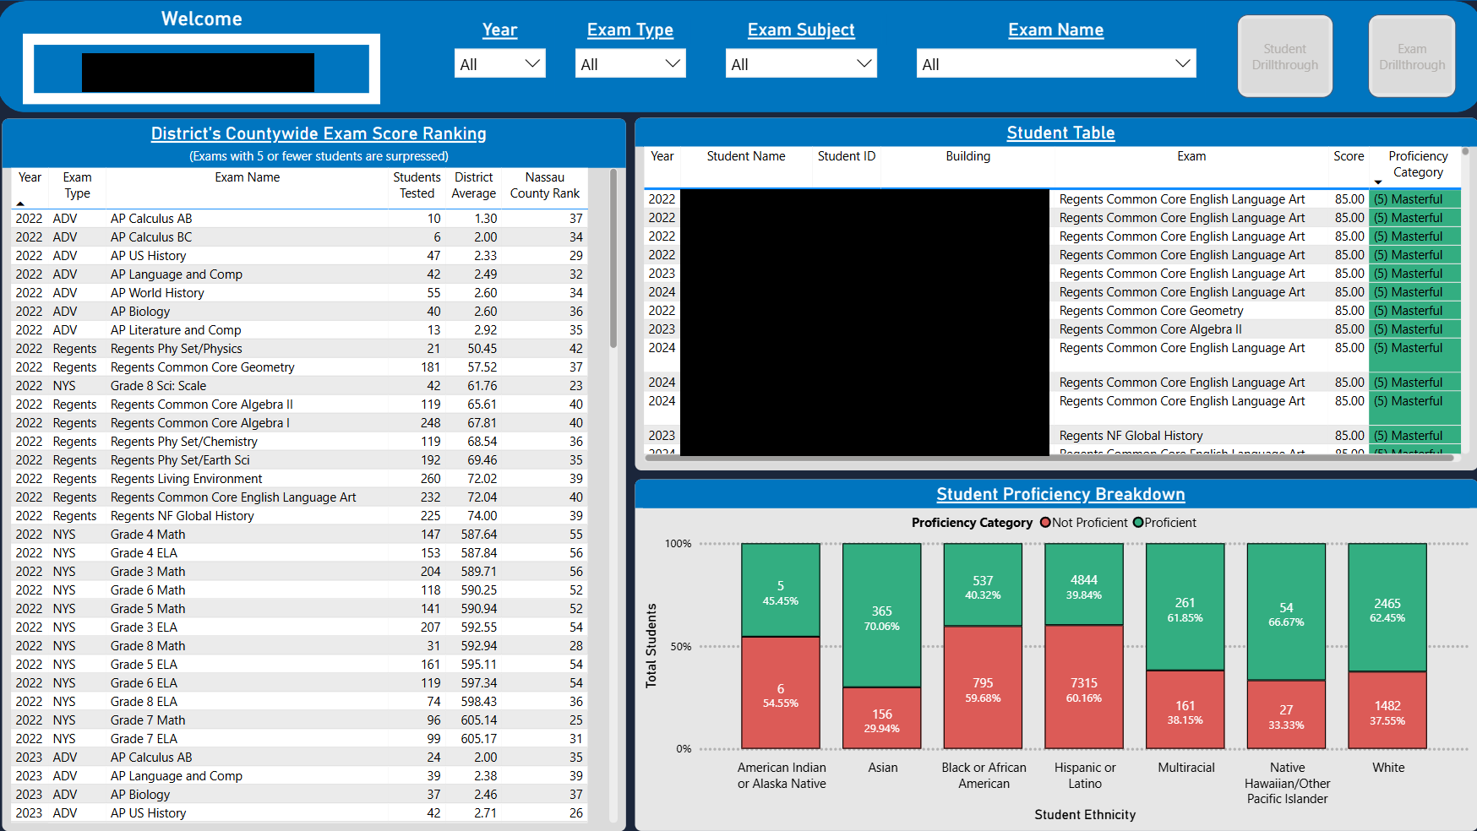Select the Grade 7 ELA row
Image resolution: width=1477 pixels, height=831 pixels.
click(x=300, y=739)
